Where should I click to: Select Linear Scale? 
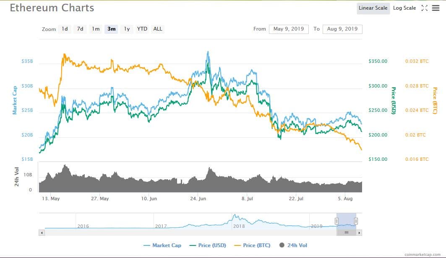point(373,8)
